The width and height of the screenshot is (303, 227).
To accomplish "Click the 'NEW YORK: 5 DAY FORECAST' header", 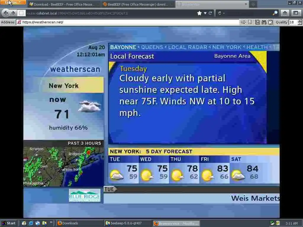I will pyautogui.click(x=151, y=152).
